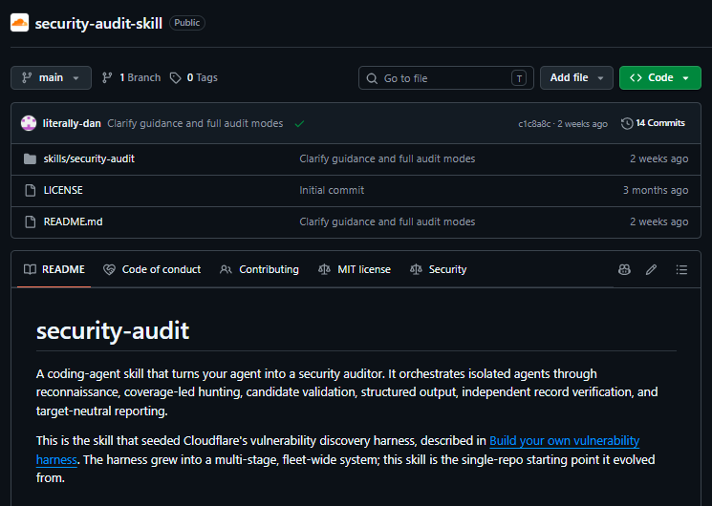The image size is (712, 506).
Task: Open the latest commit message 'Clarify guidance and full audit modes' in header
Action: click(x=195, y=123)
